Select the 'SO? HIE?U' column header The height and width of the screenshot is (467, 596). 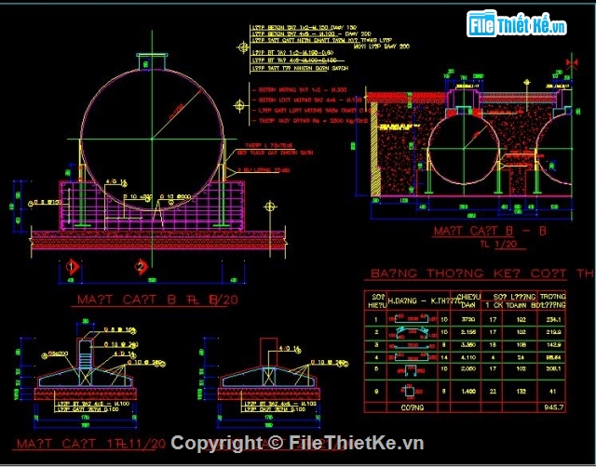[376, 300]
